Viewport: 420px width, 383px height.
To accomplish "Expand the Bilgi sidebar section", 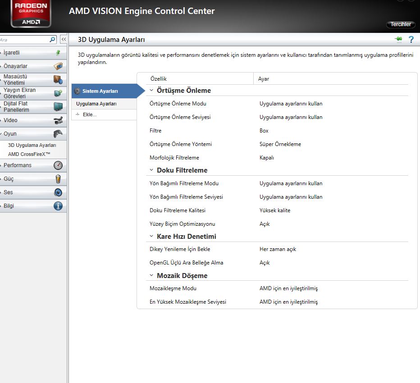I will pos(33,206).
